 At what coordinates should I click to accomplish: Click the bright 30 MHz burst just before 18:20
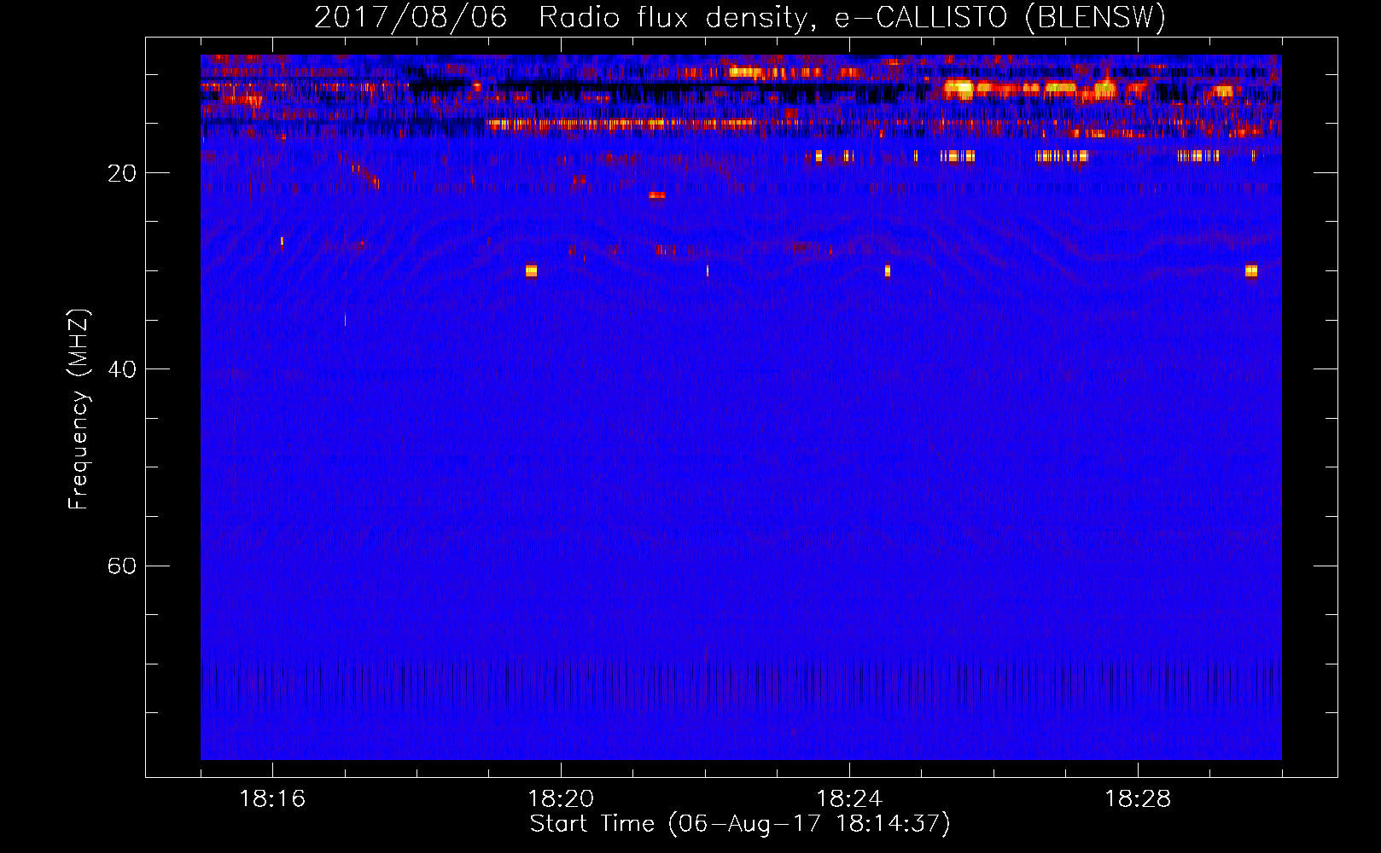click(x=531, y=271)
